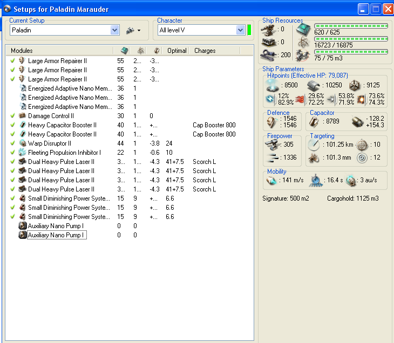394x343 pixels.
Task: Toggle the checkmark for Damage Control II
Action: pos(12,116)
